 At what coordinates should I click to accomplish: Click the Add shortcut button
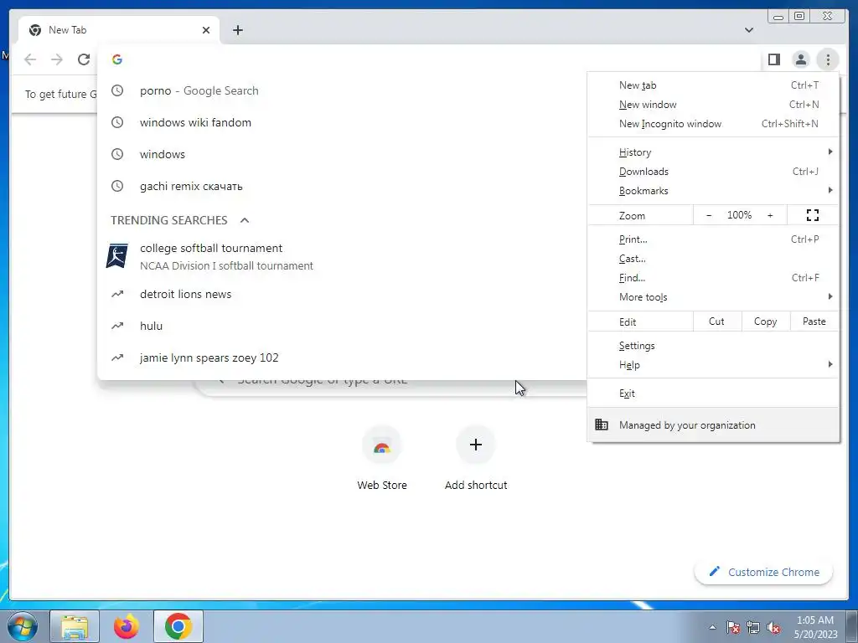click(476, 458)
